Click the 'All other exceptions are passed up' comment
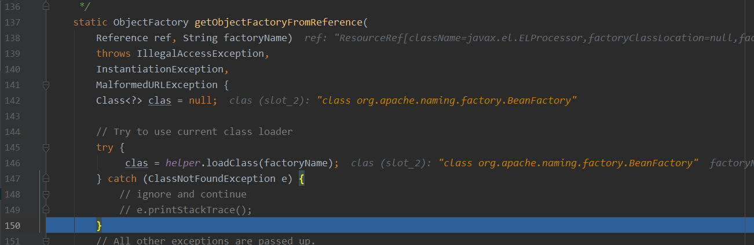The image size is (754, 245). coord(206,240)
